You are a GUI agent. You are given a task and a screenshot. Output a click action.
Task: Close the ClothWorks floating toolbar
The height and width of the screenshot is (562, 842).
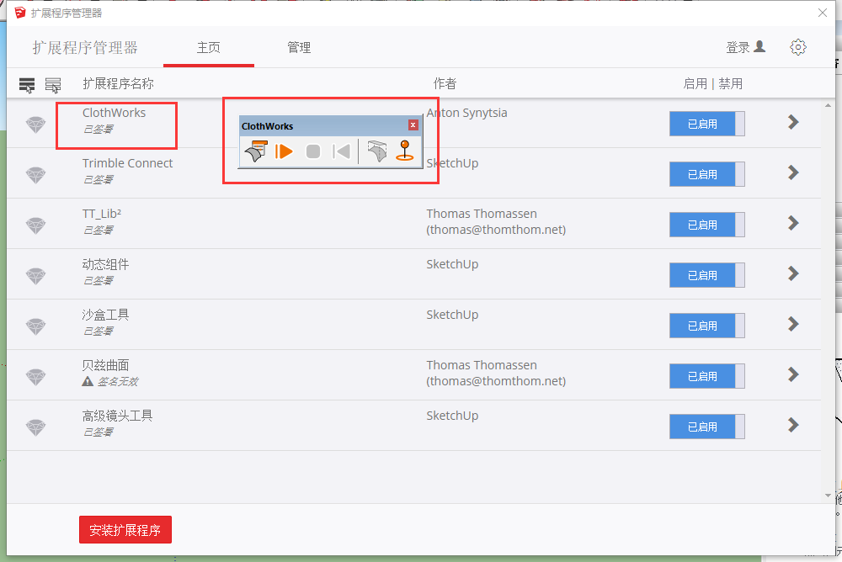(x=413, y=125)
